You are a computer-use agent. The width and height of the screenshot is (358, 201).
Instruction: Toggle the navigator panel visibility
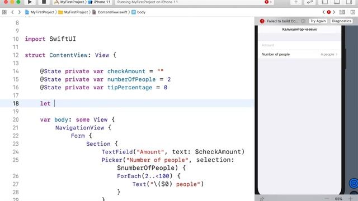point(324,2)
